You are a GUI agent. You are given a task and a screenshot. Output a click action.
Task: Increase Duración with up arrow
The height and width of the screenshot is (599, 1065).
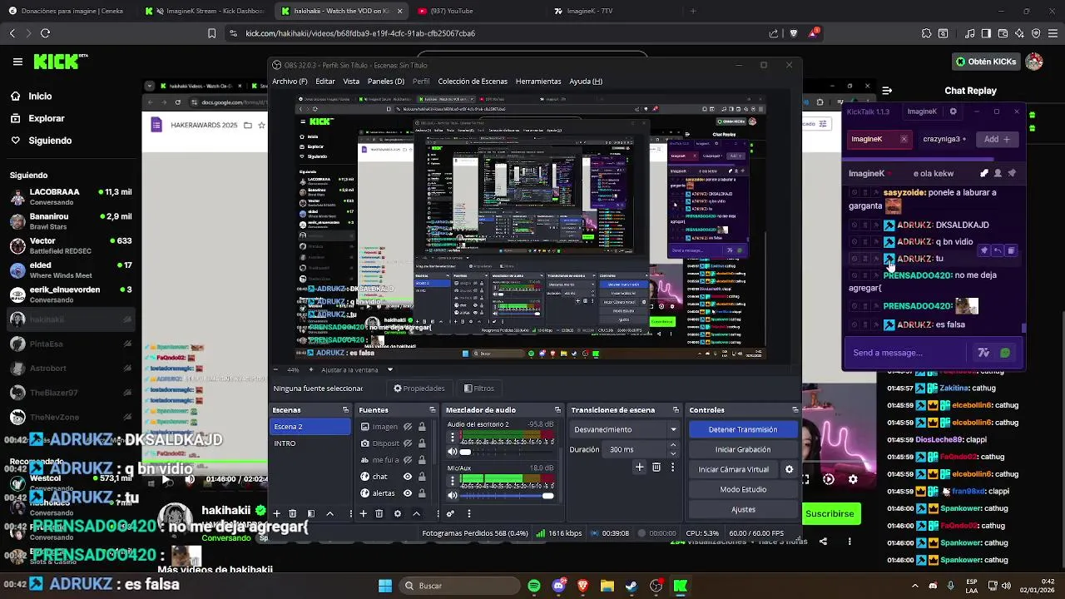(x=673, y=445)
